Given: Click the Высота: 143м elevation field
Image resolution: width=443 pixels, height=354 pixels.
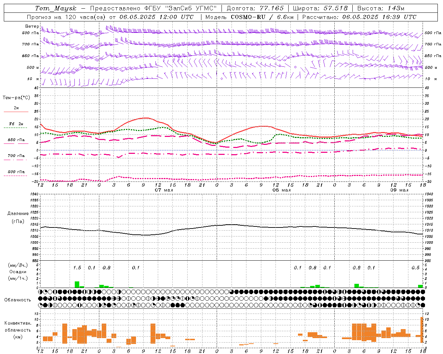Looking at the screenshot, I should (381, 8).
